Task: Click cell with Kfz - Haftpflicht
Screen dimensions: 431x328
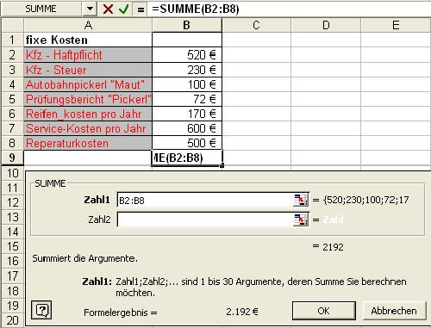Action: pyautogui.click(x=88, y=55)
